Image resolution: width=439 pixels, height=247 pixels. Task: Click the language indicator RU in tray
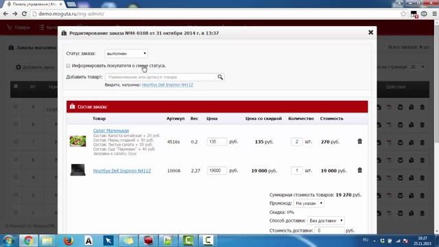coord(366,240)
